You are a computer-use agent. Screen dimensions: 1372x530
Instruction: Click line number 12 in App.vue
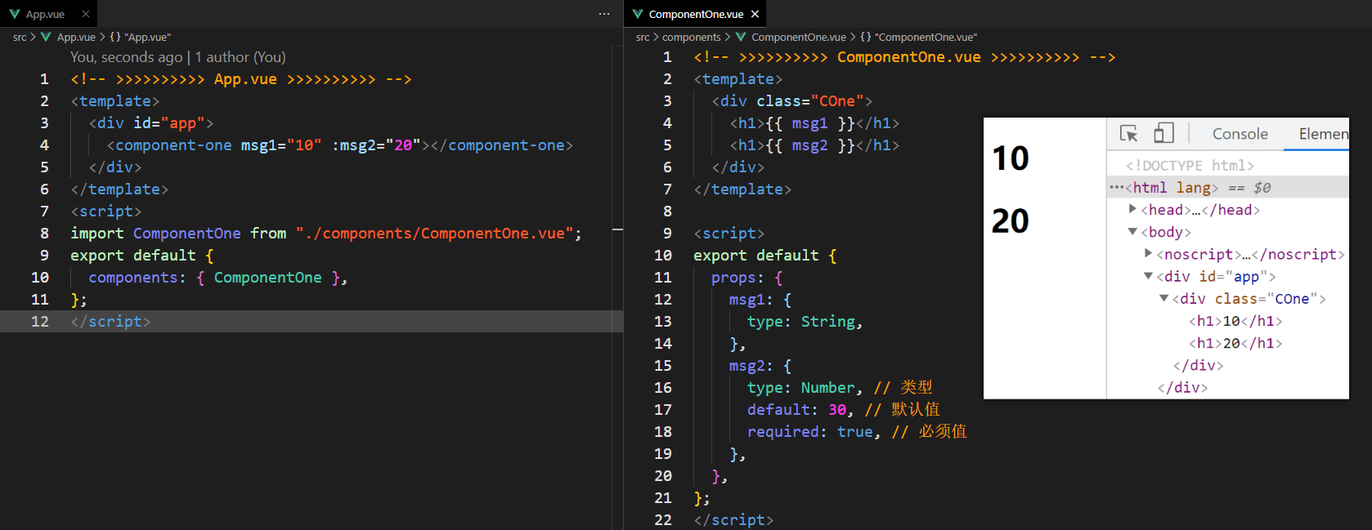[x=40, y=321]
